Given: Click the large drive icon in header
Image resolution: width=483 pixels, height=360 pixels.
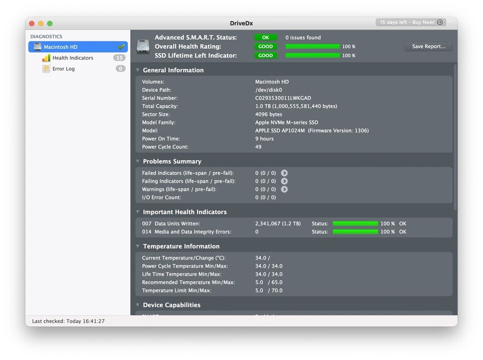Looking at the screenshot, I should [x=143, y=46].
